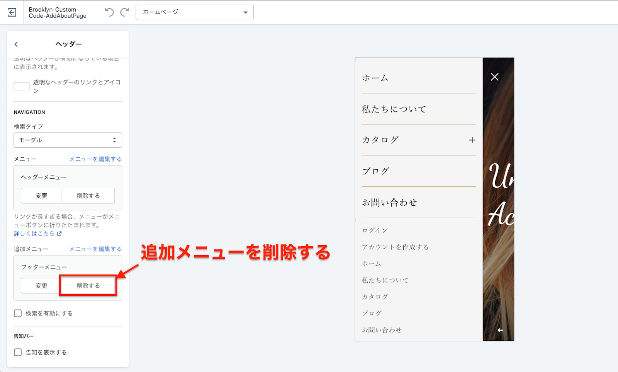Expand カタログ submenu with plus icon
The image size is (618, 372).
(472, 140)
